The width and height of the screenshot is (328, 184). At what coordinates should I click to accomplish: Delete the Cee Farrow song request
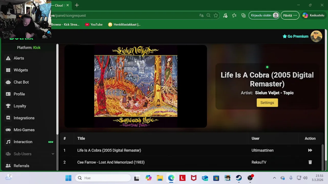click(310, 162)
